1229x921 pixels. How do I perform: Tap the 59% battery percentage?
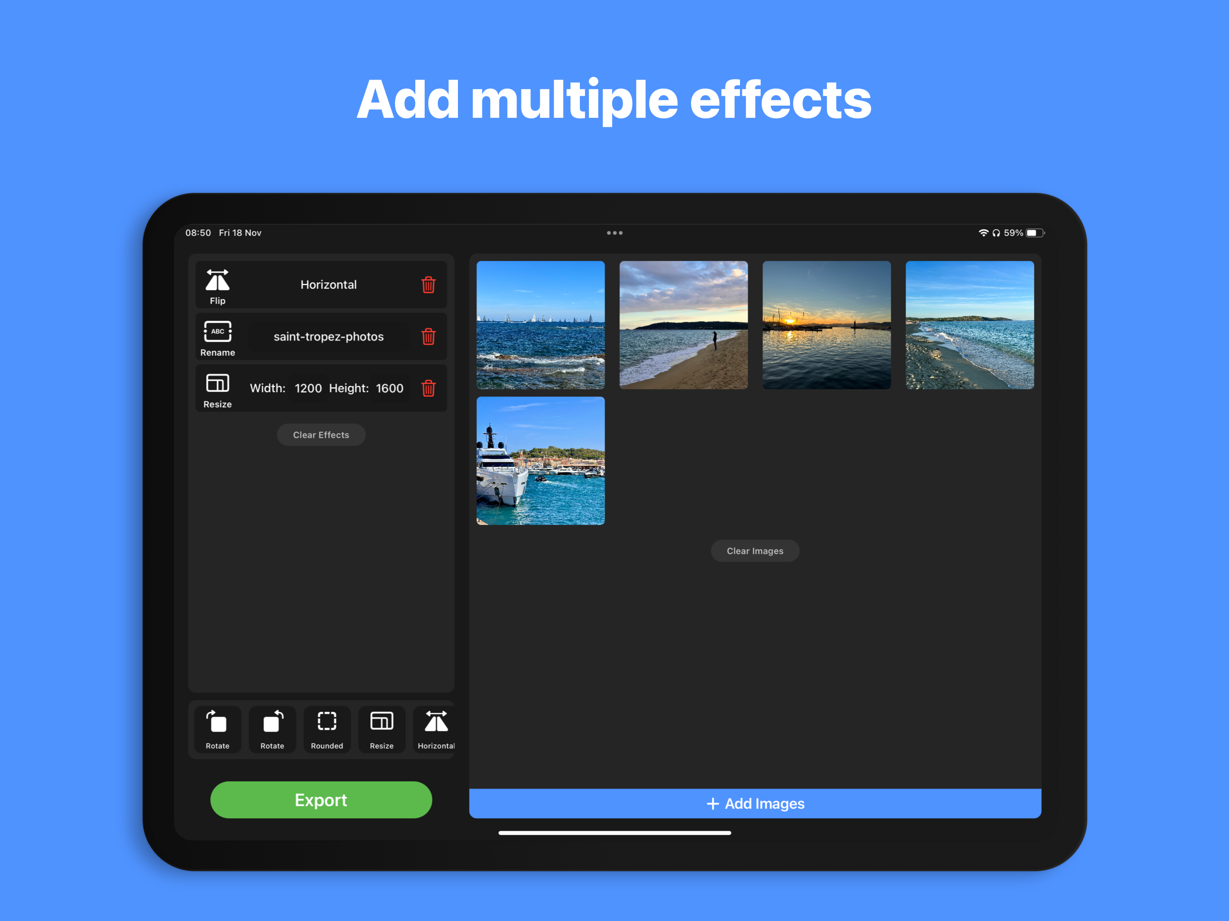[1014, 233]
